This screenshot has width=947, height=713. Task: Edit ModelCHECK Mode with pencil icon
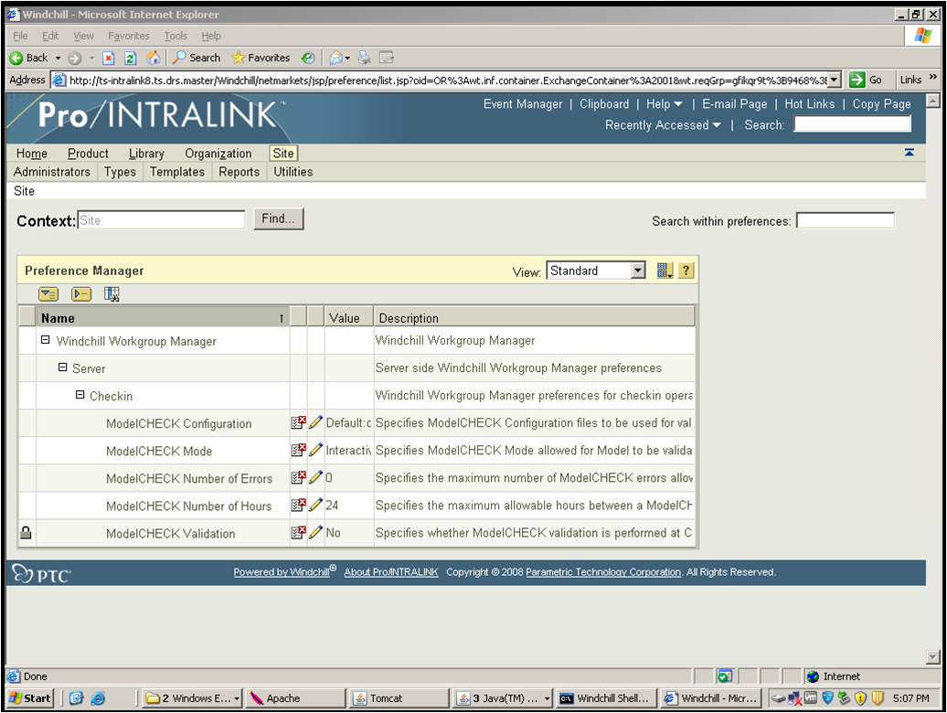click(x=315, y=450)
